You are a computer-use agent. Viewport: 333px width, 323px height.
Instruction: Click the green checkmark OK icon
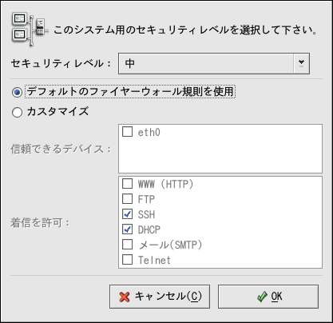click(x=262, y=297)
